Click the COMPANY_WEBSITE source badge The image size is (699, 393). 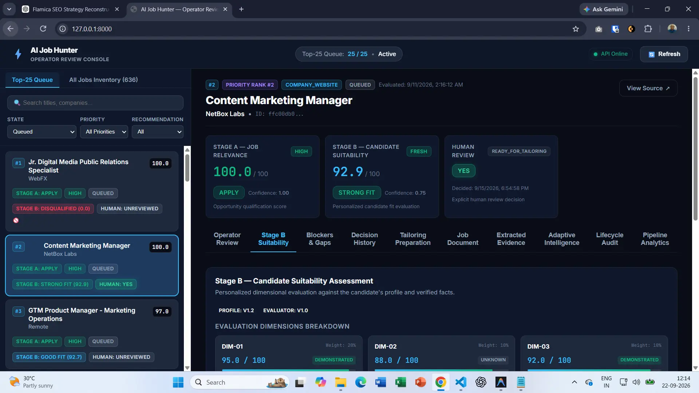coord(312,85)
